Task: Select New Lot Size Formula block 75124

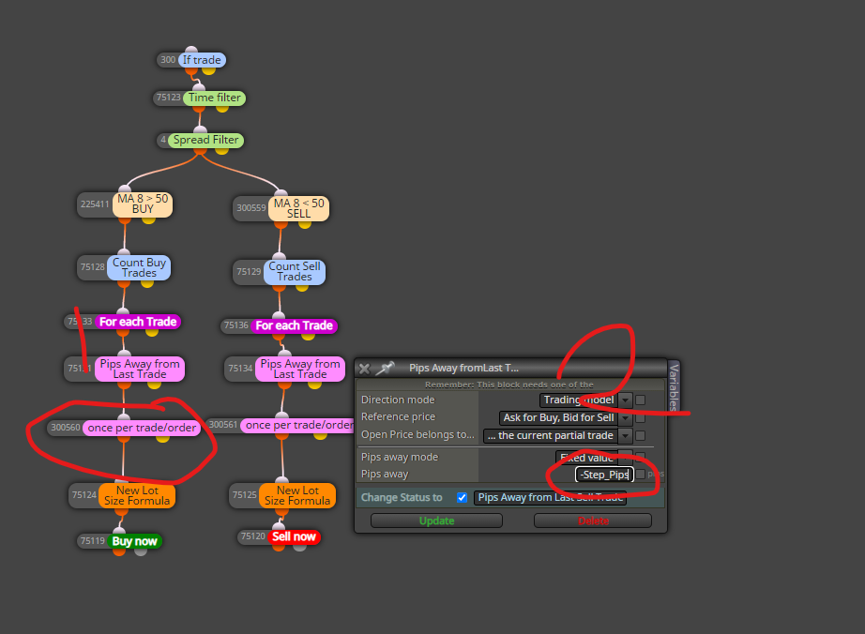Action: 137,495
